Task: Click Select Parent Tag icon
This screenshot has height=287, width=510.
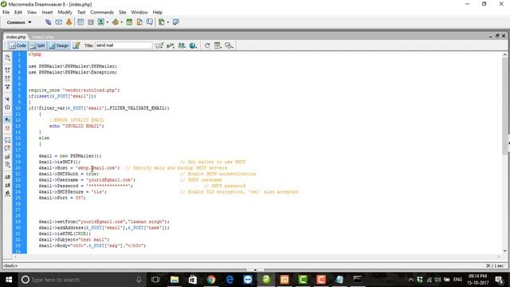Action: coord(7,99)
